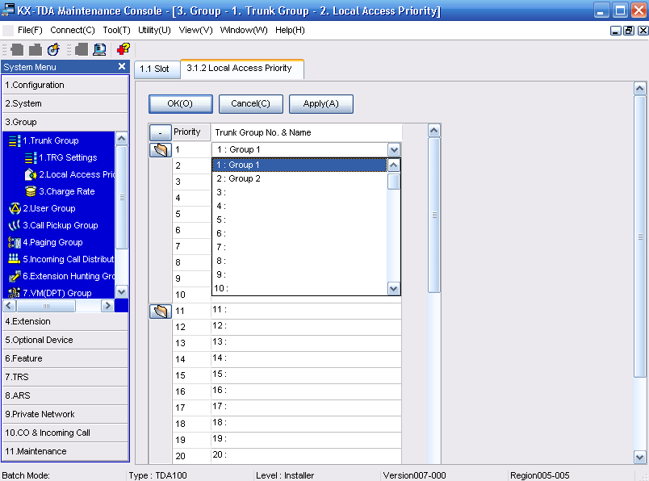
Task: Click the fourth toolbar icon
Action: point(81,50)
